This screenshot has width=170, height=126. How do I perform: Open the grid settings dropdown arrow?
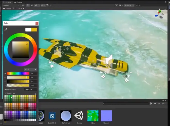51,5
